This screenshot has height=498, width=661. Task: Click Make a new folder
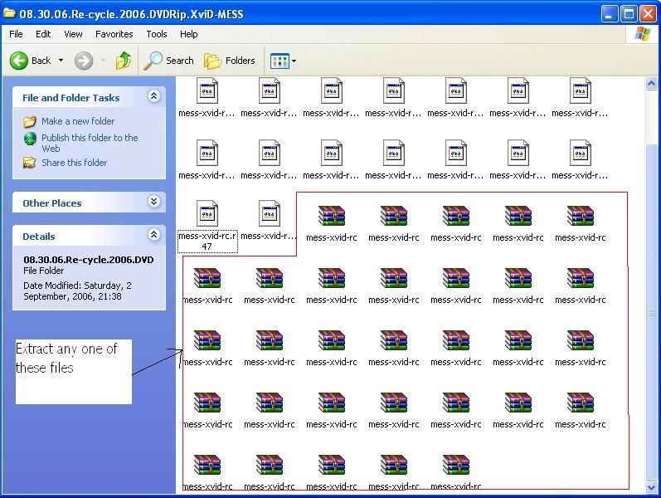(78, 121)
